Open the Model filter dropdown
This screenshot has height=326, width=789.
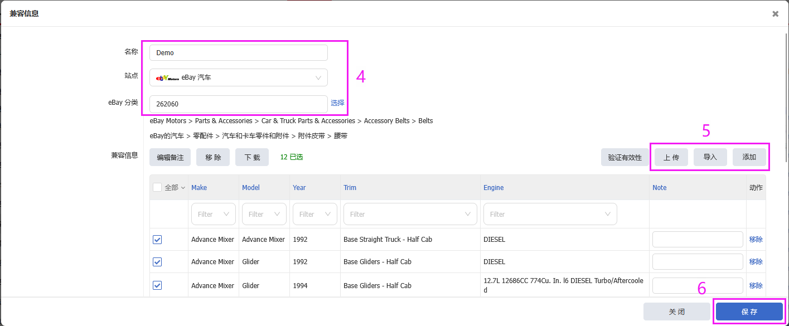pos(264,214)
